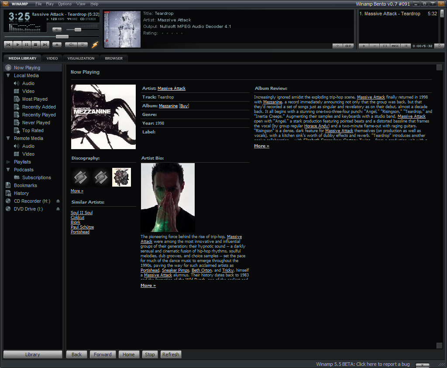Screen dimensions: 447x368
Task: Add file with playlist plus button
Action: [364, 46]
